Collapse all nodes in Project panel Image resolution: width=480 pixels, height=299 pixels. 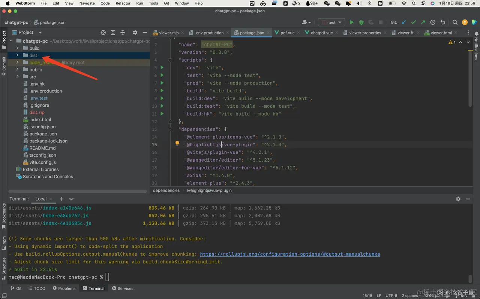(x=123, y=33)
